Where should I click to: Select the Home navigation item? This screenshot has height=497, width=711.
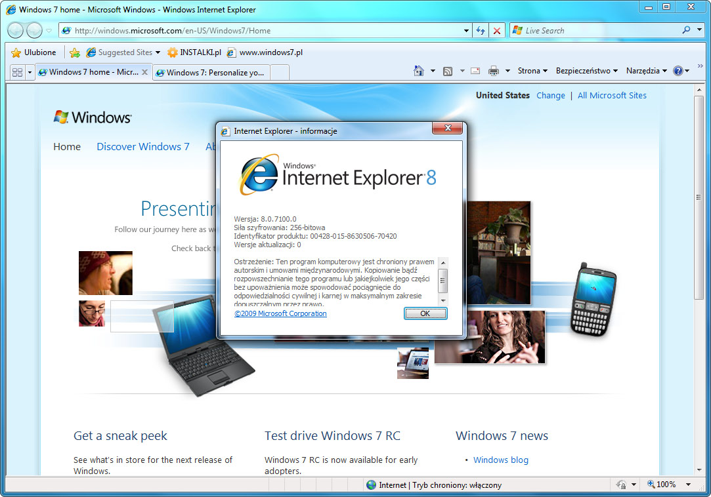click(x=67, y=147)
